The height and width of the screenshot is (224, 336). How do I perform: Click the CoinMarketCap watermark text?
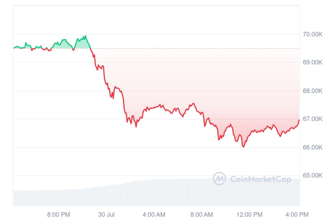pyautogui.click(x=260, y=179)
